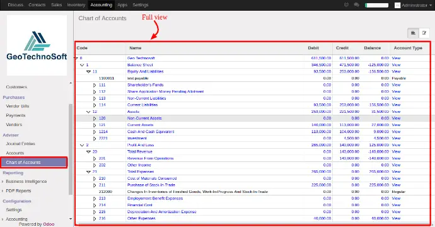The width and height of the screenshot is (435, 227).
Task: Collapse the Balance Sheet chevron for code 1
Action: (x=82, y=65)
